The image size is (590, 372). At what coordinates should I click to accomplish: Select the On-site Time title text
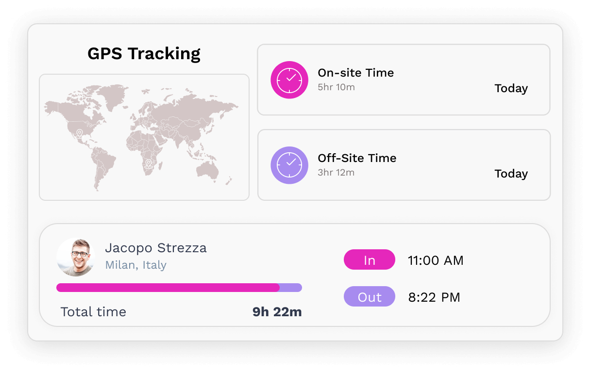[x=356, y=73]
